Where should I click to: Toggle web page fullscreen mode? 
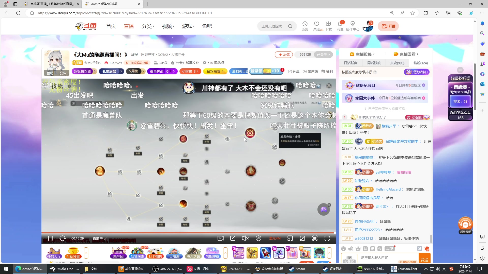pos(315,238)
